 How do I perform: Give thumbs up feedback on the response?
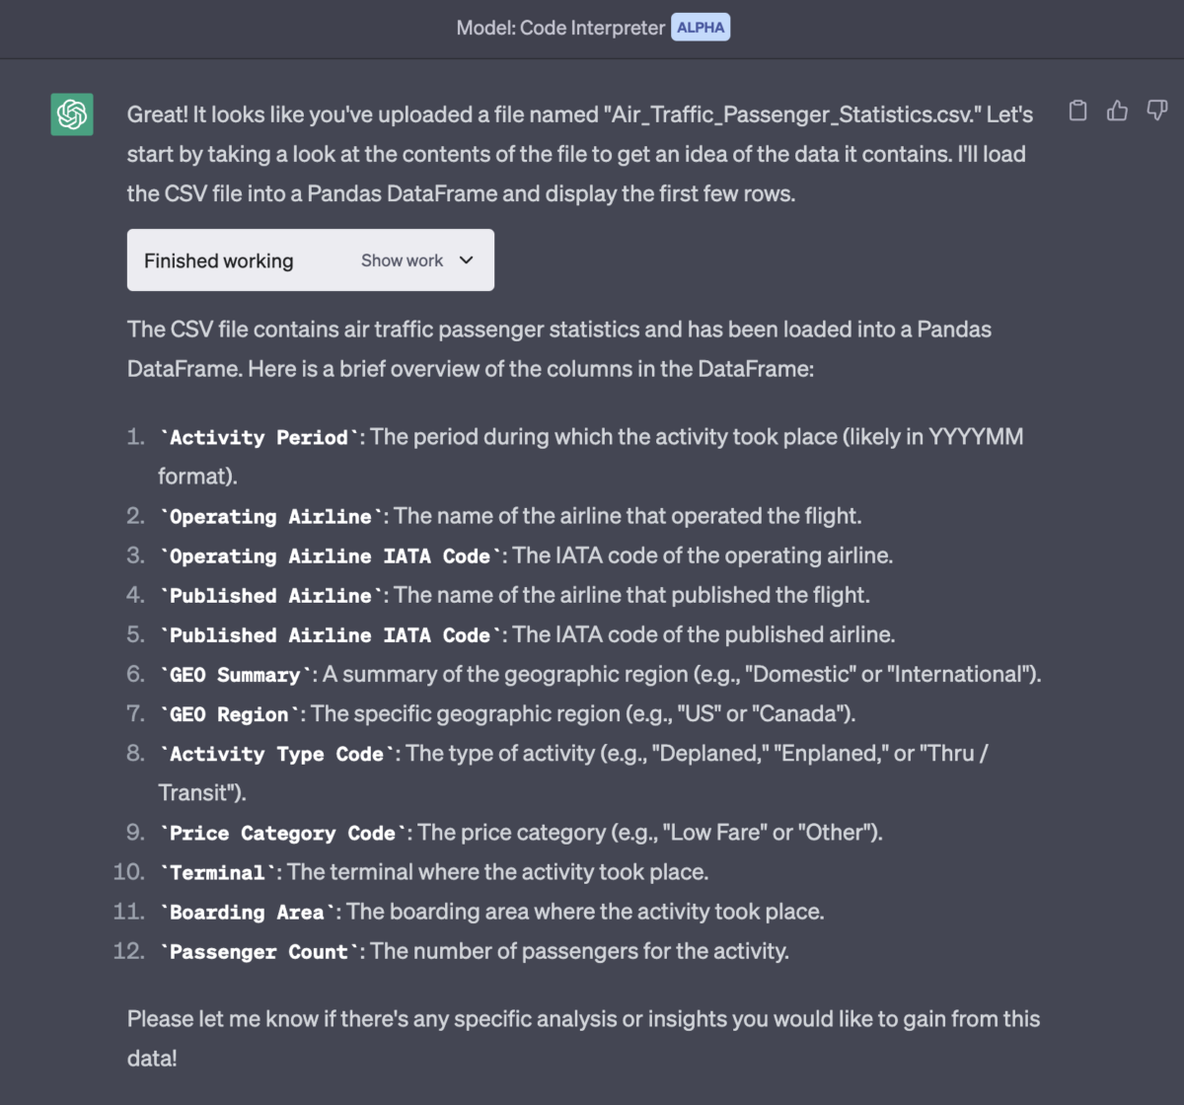(1116, 110)
